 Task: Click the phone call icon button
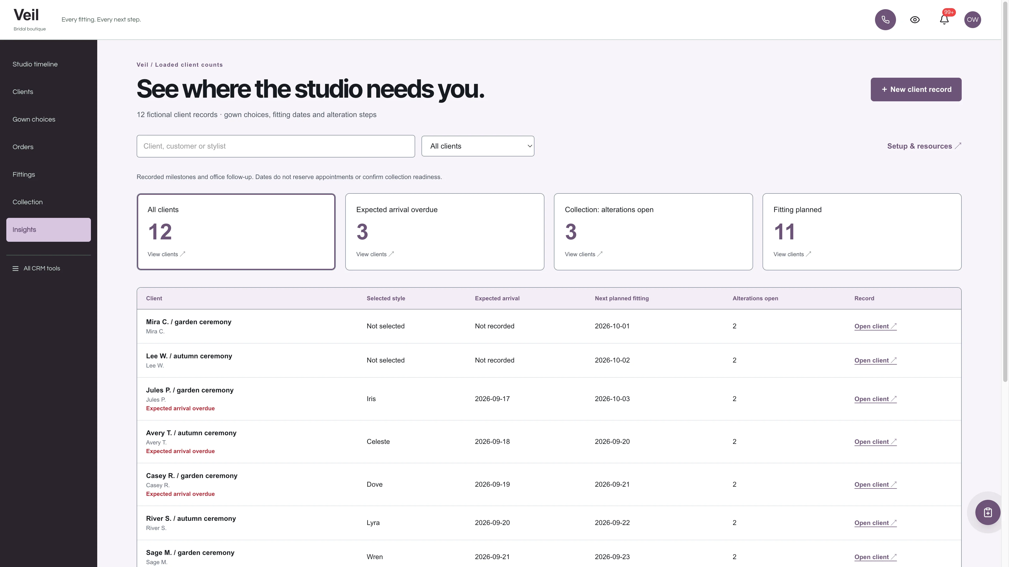point(885,20)
